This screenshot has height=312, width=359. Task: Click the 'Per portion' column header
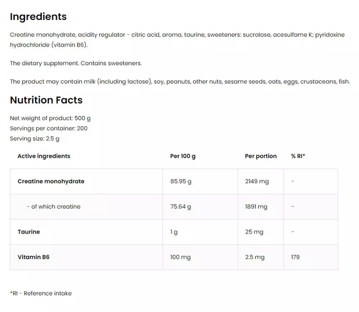[x=261, y=156]
